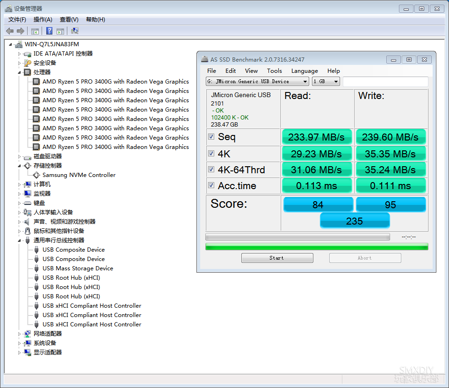Select the 声音、视频和游戏控制器 speaker icon
This screenshot has height=388, width=449.
tap(27, 222)
